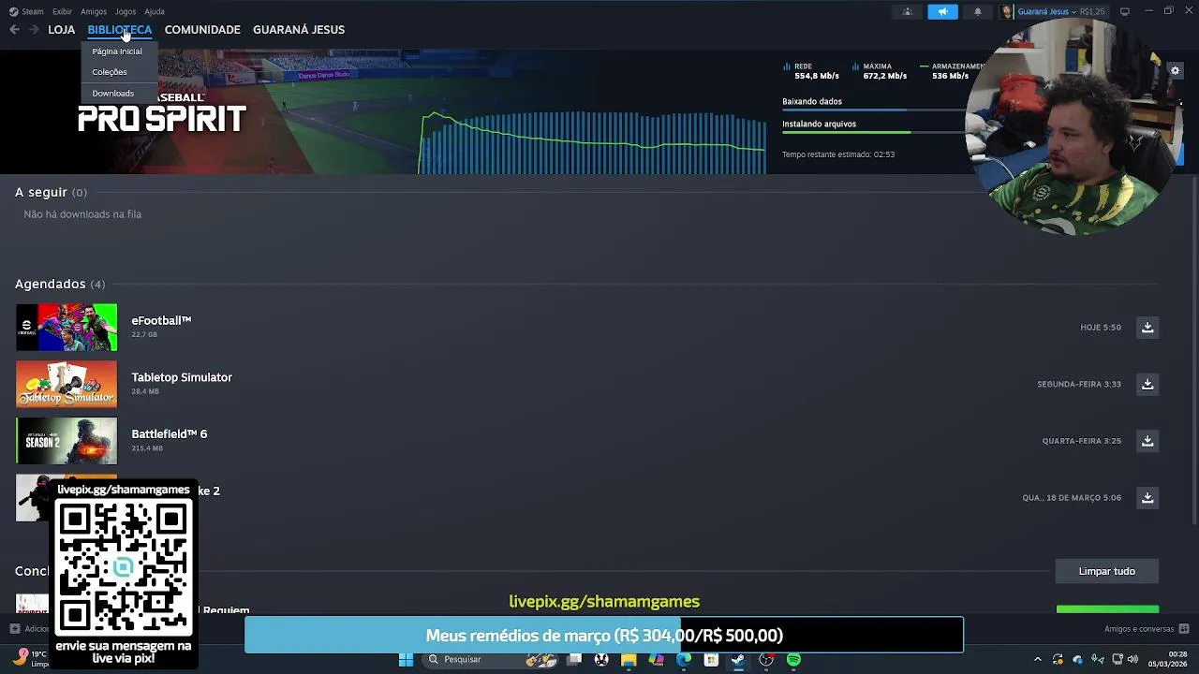Open the eFootball™ title text

pos(161,320)
